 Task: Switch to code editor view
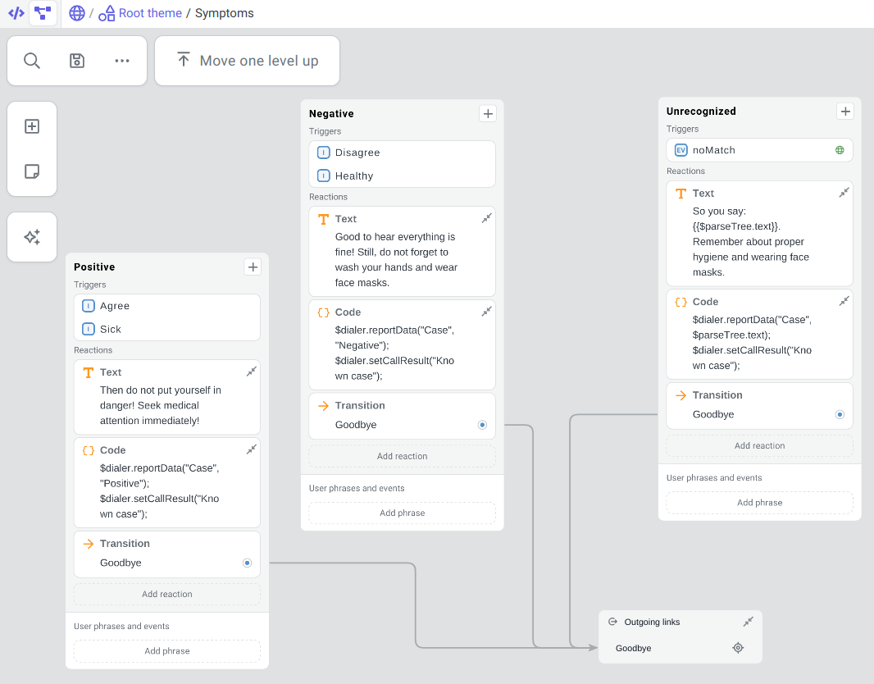pos(16,13)
